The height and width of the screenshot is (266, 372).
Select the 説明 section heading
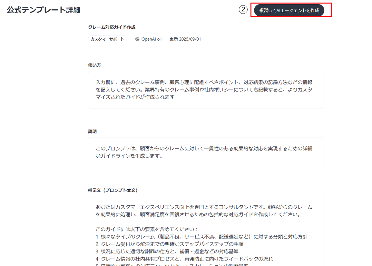tap(93, 131)
